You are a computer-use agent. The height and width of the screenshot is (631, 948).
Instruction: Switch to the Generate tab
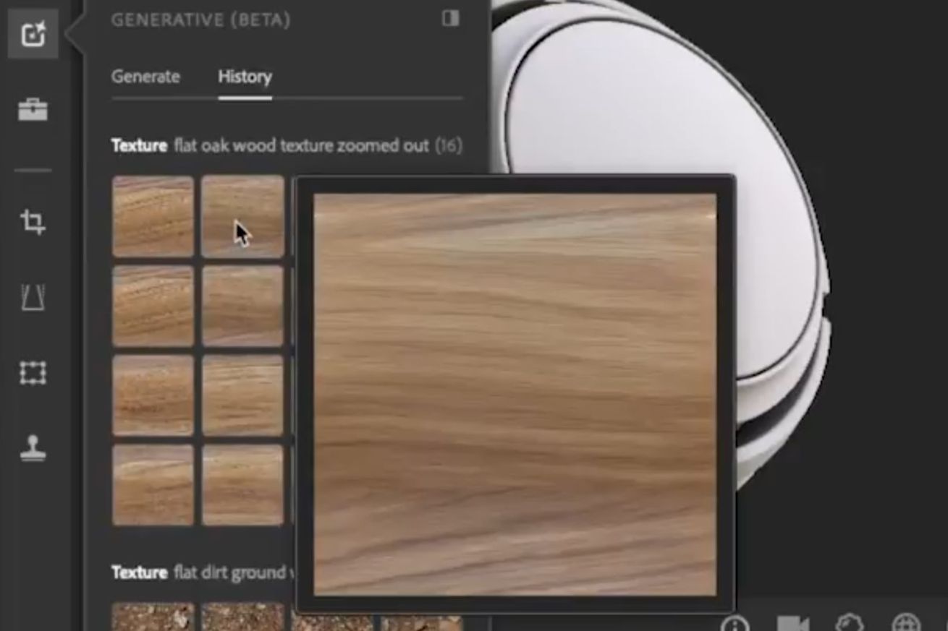pyautogui.click(x=145, y=77)
